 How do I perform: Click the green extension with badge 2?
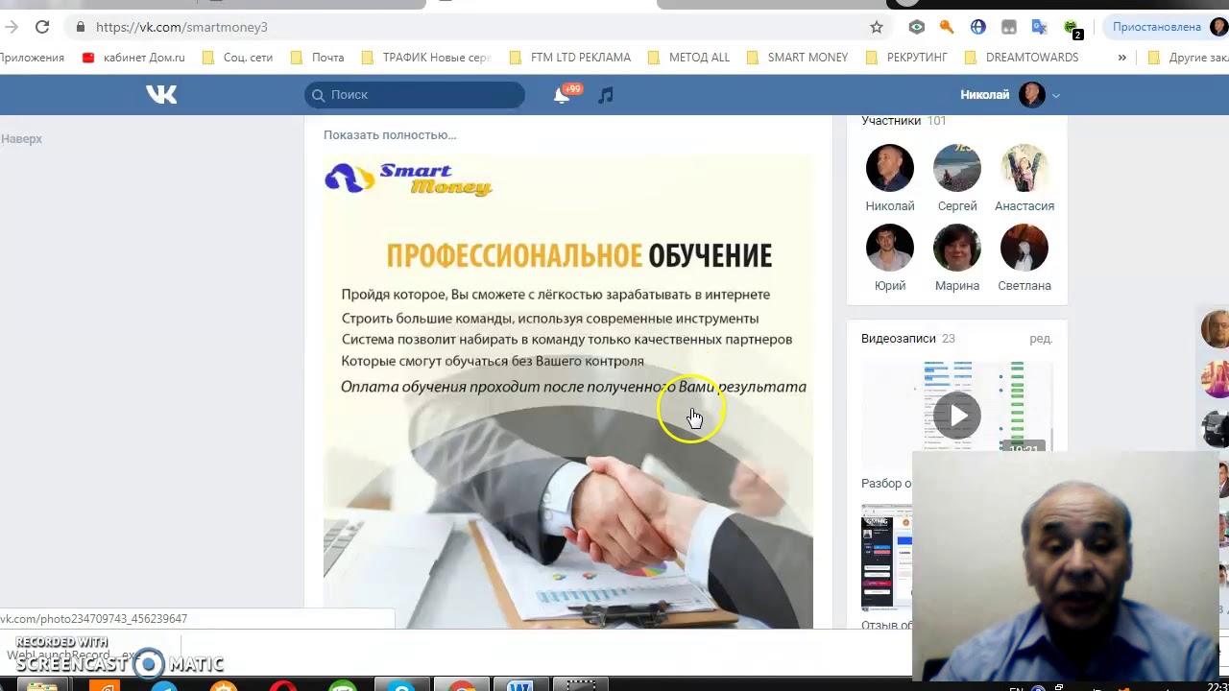coord(1072,29)
